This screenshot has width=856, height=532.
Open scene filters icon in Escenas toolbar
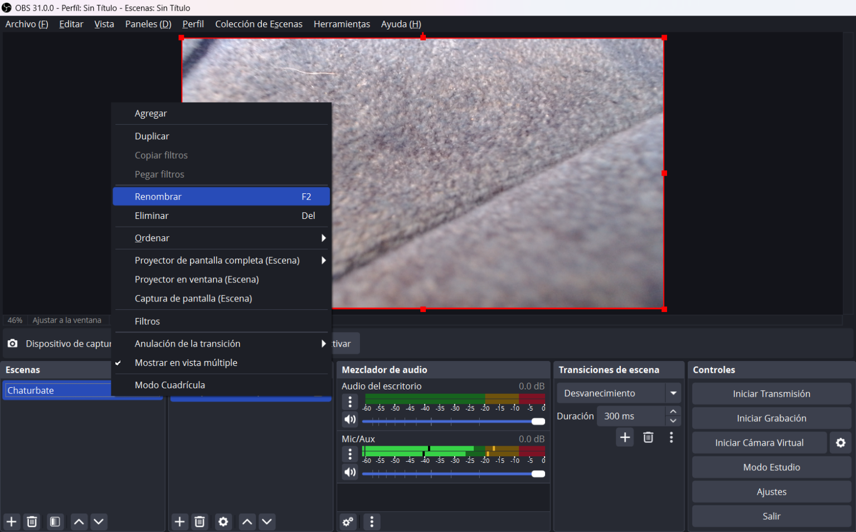[x=55, y=521]
